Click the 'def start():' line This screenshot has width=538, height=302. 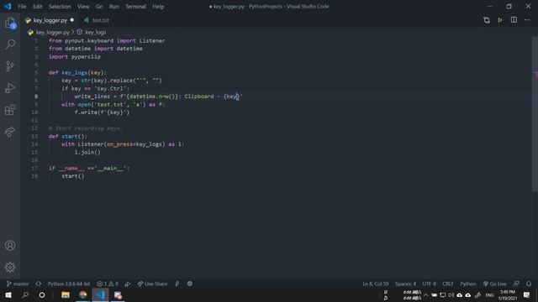click(x=68, y=136)
